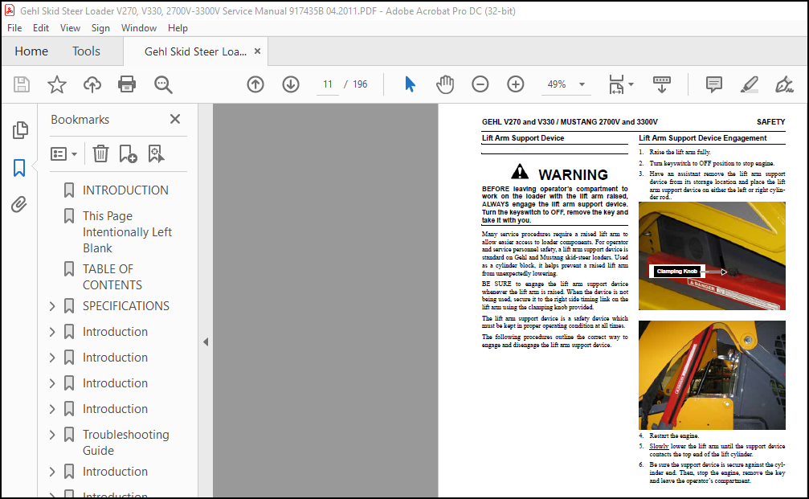The height and width of the screenshot is (499, 809).
Task: Click the Save file icon
Action: pos(22,84)
